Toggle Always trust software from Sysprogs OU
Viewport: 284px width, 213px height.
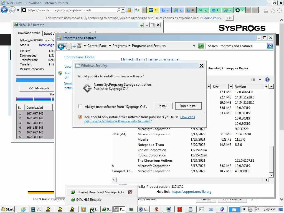coord(80,106)
